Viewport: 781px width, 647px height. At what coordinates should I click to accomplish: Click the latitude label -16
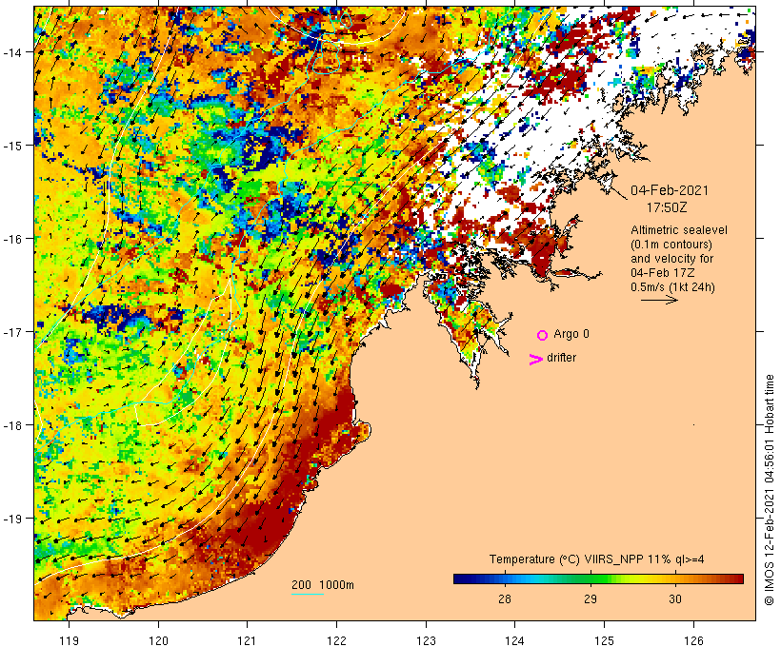pyautogui.click(x=11, y=239)
